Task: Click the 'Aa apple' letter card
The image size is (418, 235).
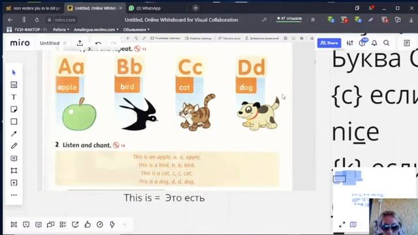Action: 76,94
